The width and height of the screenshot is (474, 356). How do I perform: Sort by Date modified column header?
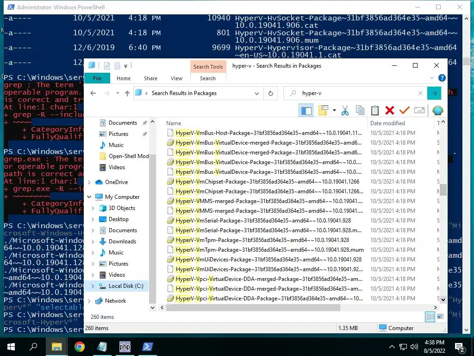tap(387, 123)
